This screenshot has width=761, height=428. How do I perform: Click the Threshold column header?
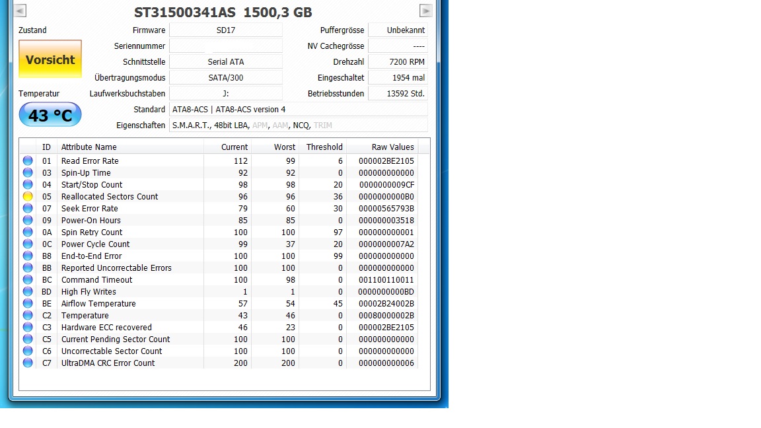click(x=322, y=147)
